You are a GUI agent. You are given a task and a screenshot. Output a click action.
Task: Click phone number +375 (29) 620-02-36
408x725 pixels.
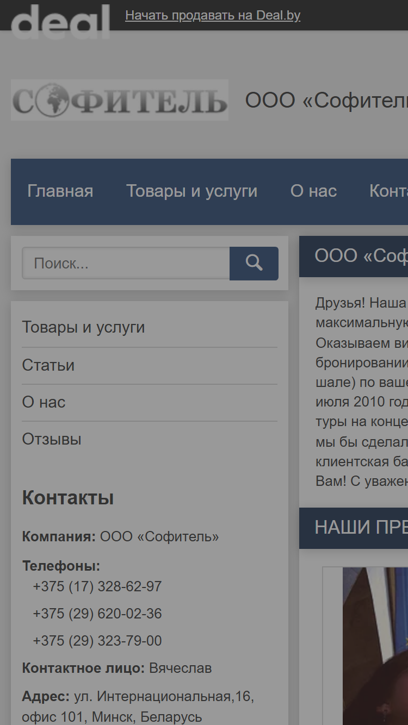pyautogui.click(x=97, y=614)
